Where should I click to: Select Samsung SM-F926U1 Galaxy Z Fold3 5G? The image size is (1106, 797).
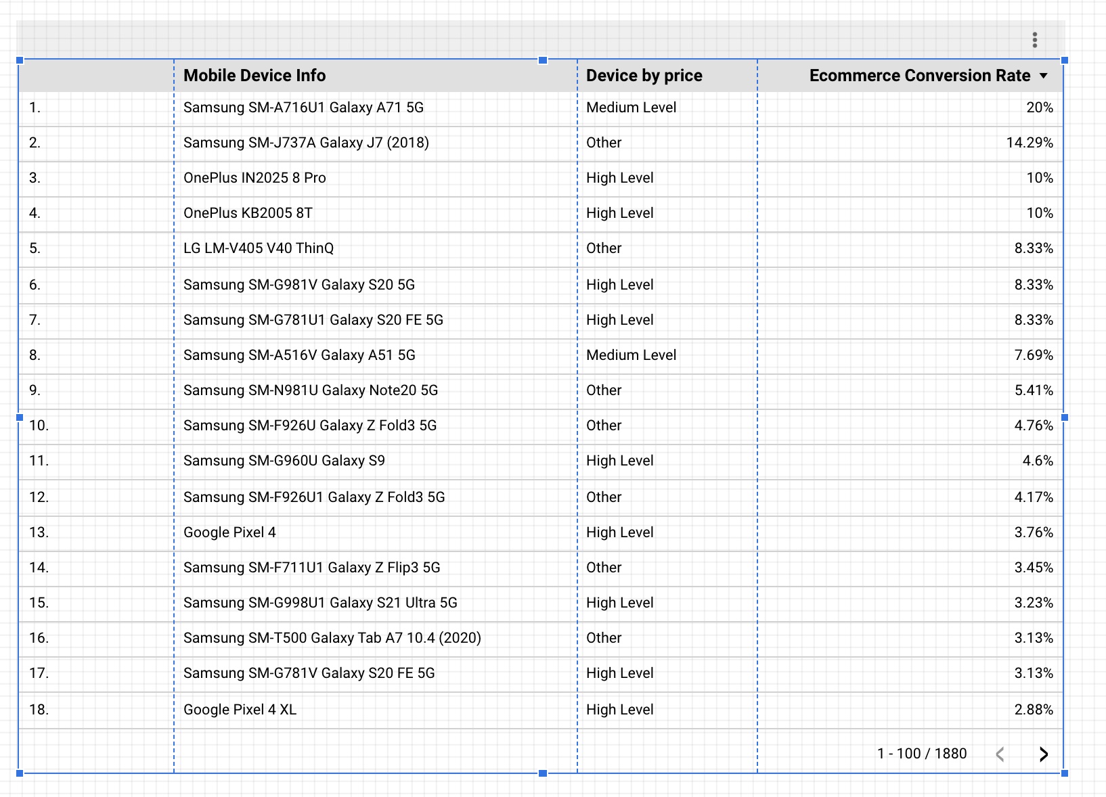[x=314, y=497]
